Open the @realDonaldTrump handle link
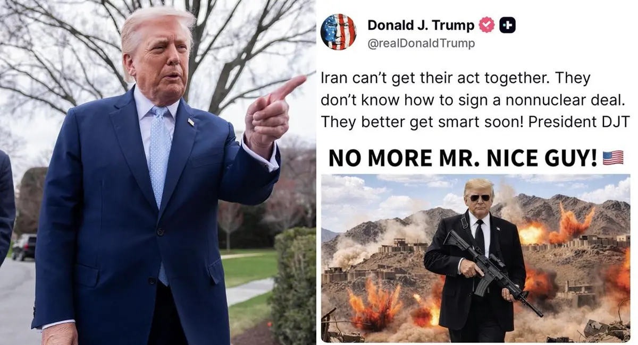The height and width of the screenshot is (345, 638). [421, 44]
